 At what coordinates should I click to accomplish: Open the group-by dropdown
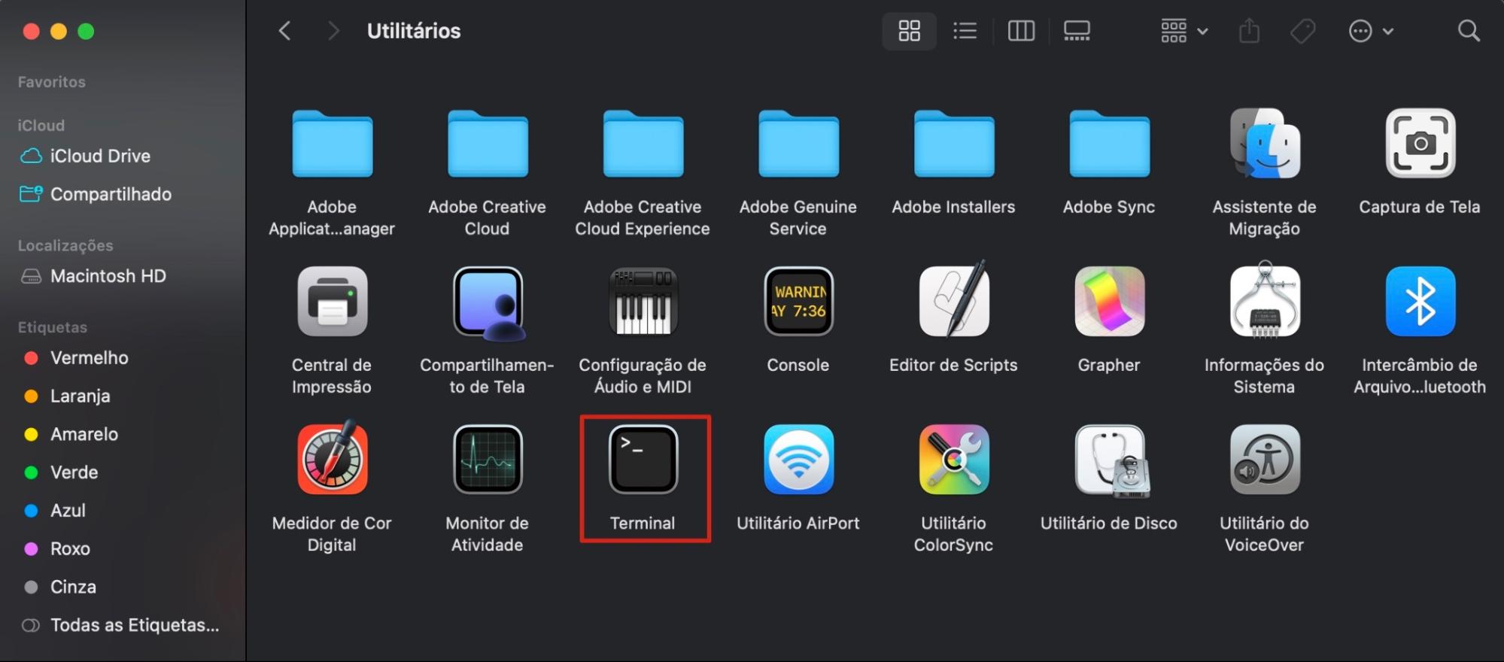[x=1183, y=31]
